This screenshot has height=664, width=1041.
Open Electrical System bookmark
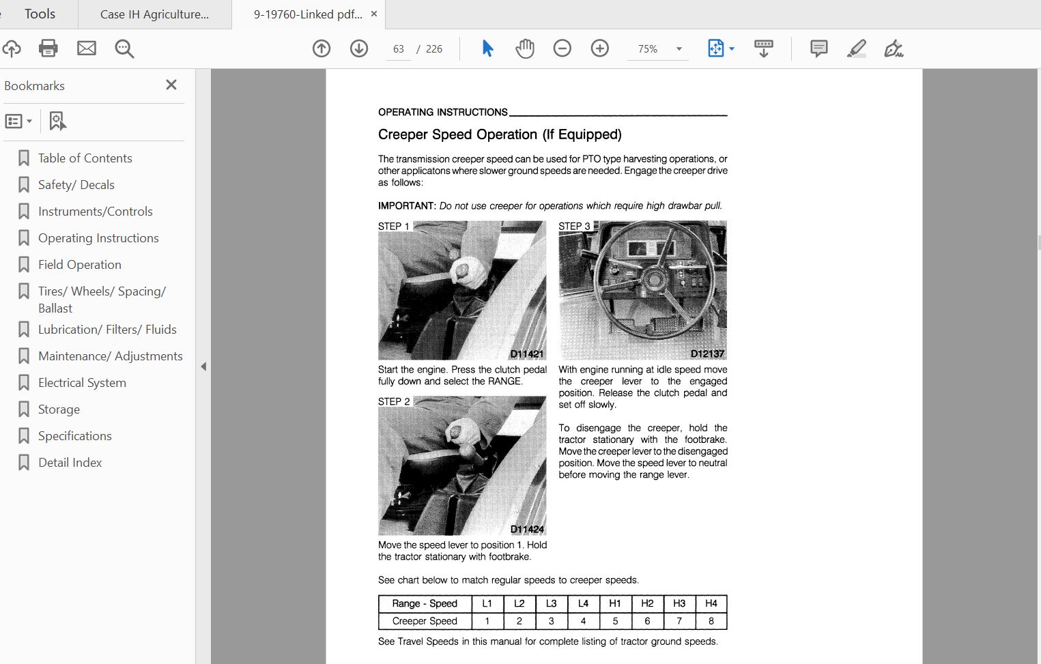82,383
